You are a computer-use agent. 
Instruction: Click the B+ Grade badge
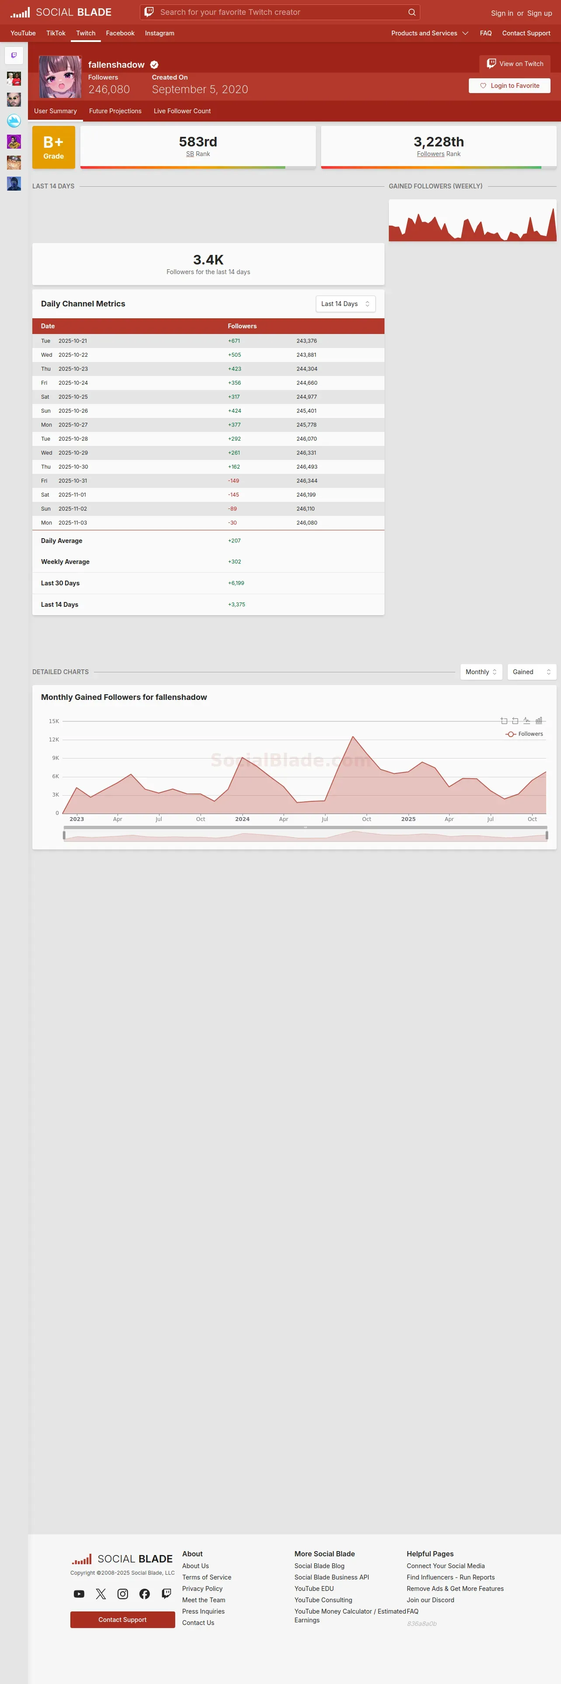pos(54,147)
